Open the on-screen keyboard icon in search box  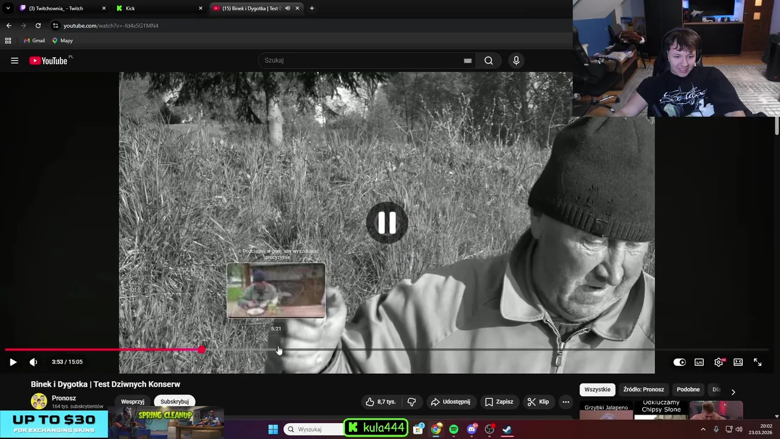467,60
